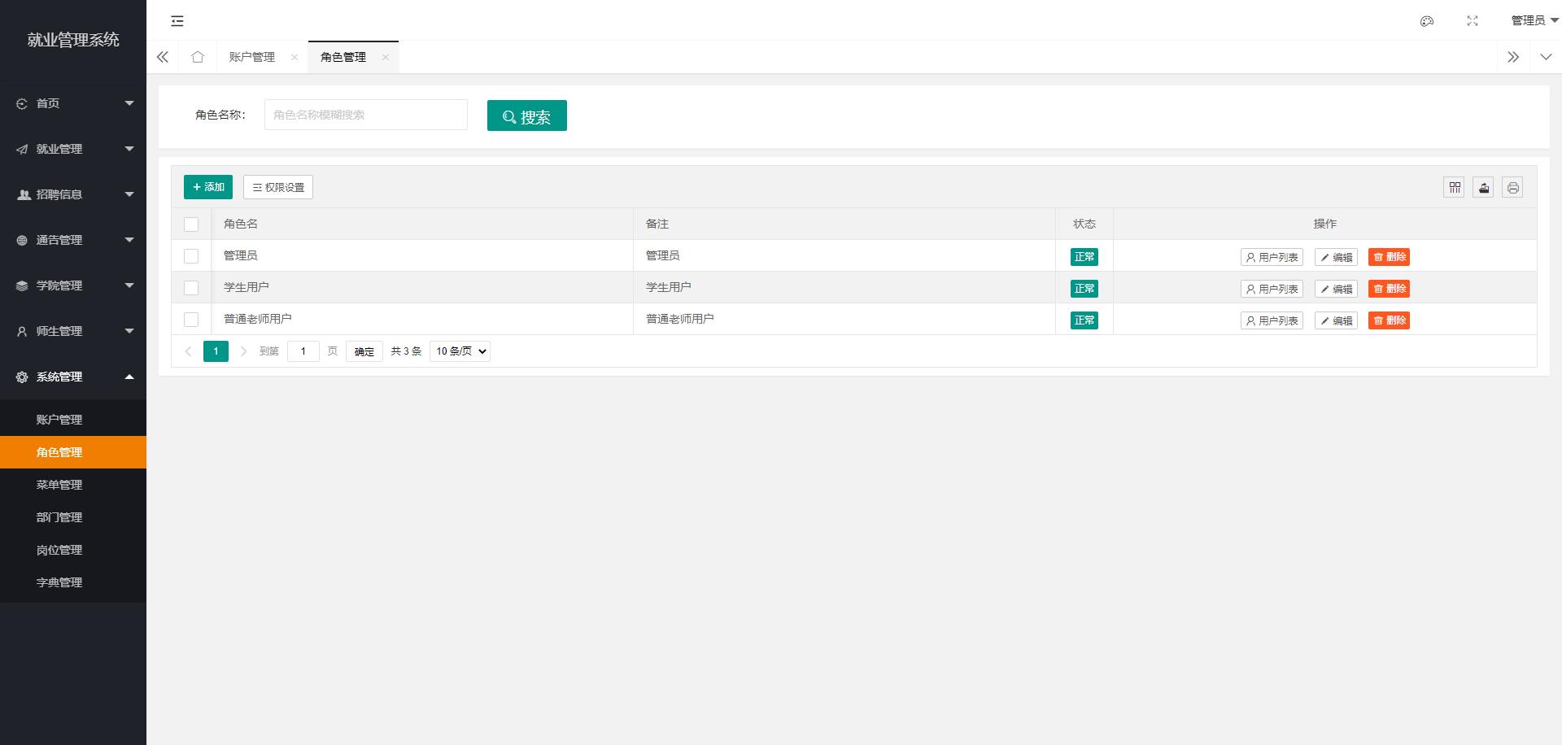
Task: Toggle the sidebar collapse icon
Action: [x=177, y=21]
